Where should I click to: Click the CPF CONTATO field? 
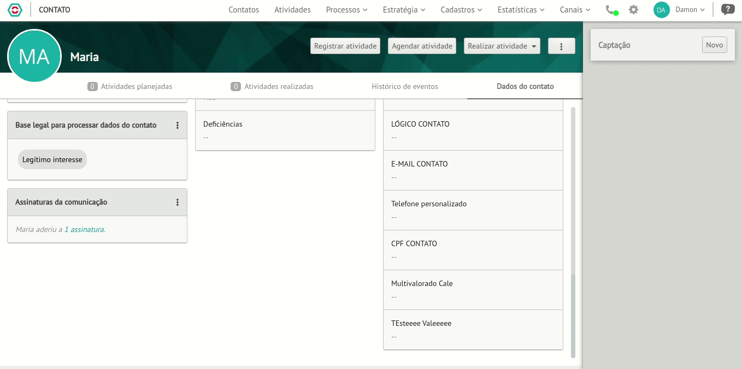point(473,250)
